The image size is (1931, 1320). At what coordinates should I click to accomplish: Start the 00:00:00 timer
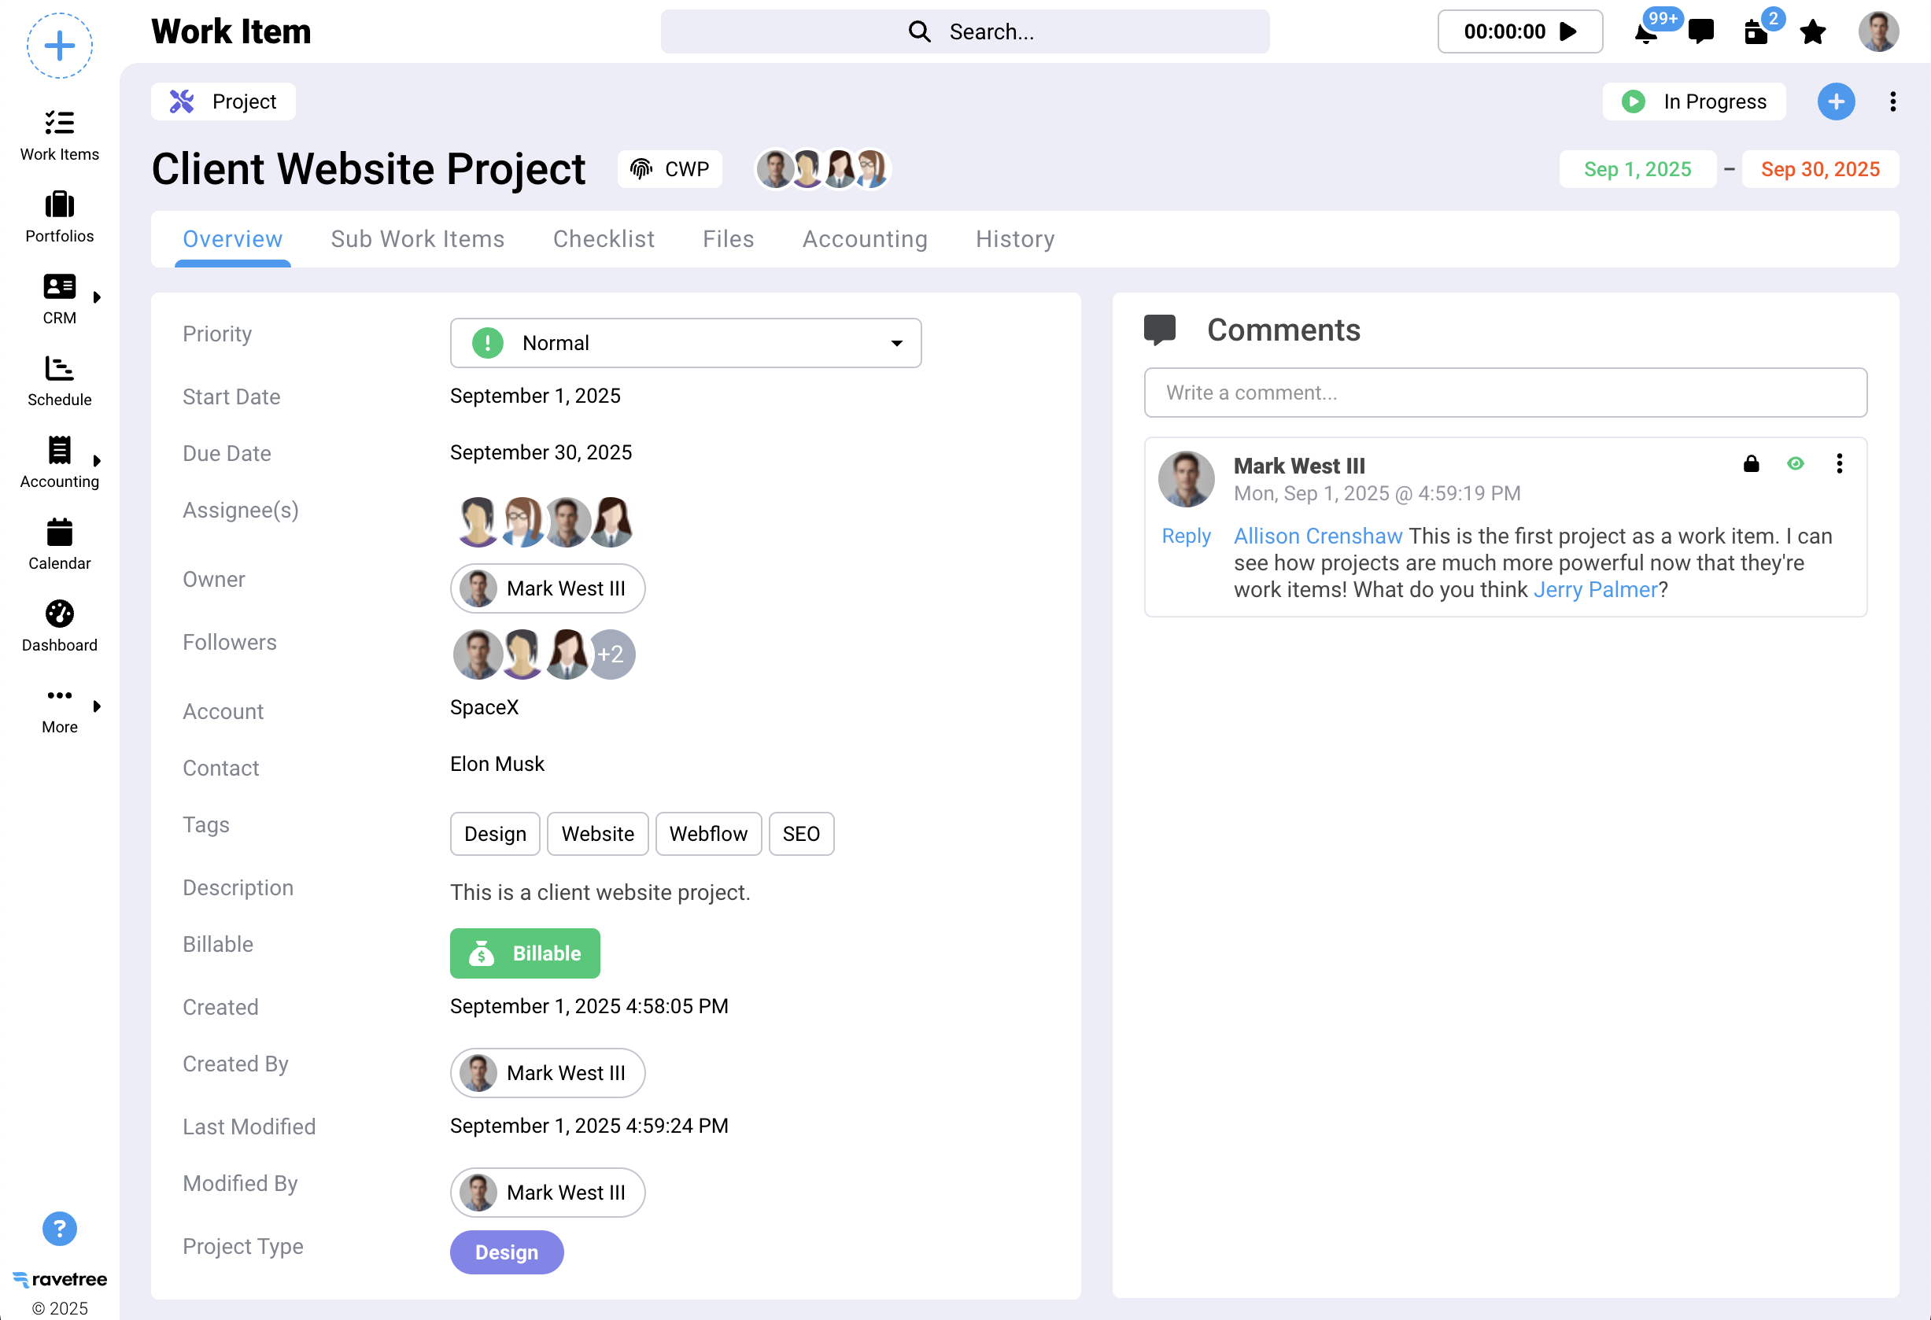[x=1568, y=31]
